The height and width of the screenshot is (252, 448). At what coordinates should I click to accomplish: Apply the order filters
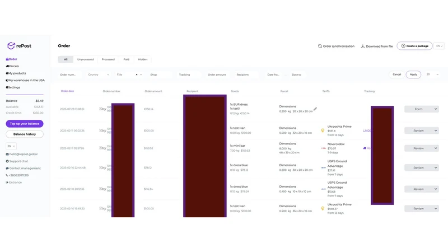point(413,74)
